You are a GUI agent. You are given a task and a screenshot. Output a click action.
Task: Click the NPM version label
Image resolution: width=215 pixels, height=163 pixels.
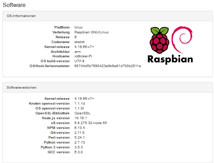tap(58, 128)
